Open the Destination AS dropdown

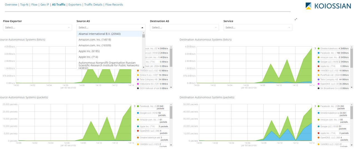click(x=184, y=27)
